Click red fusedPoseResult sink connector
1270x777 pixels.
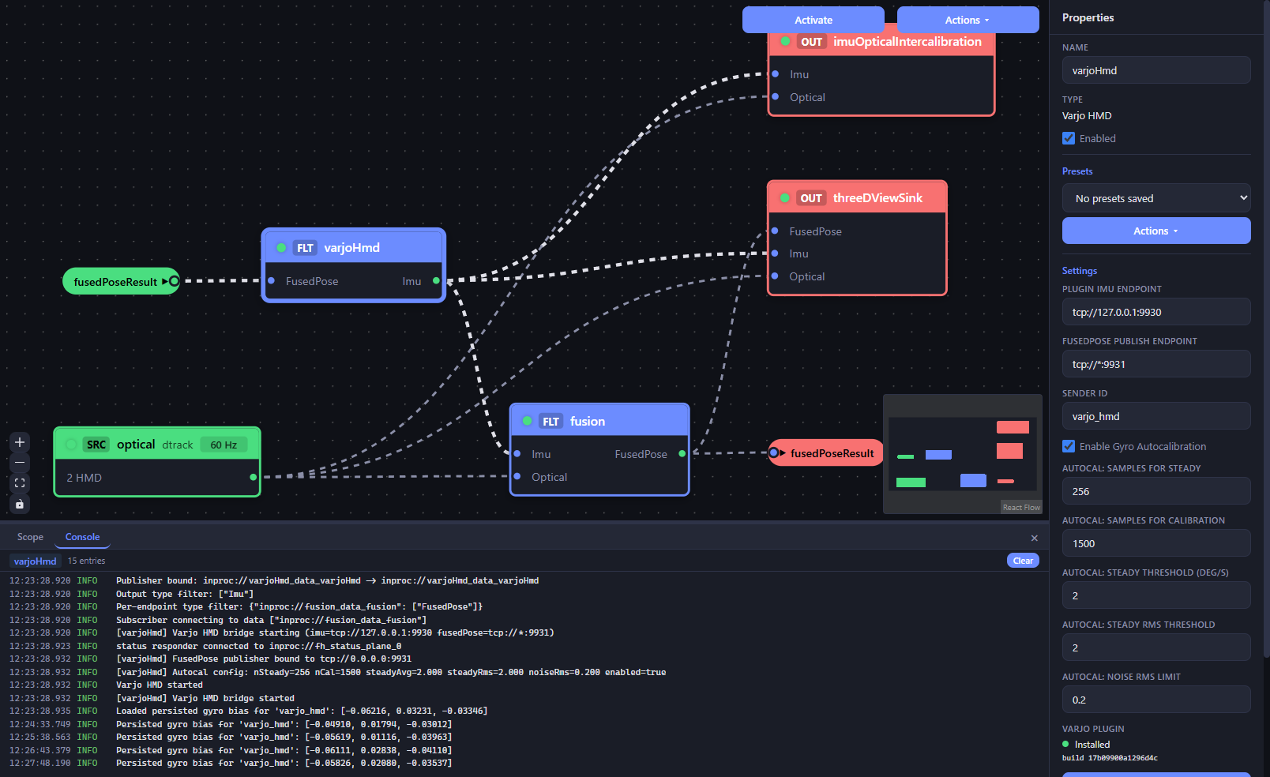(776, 452)
